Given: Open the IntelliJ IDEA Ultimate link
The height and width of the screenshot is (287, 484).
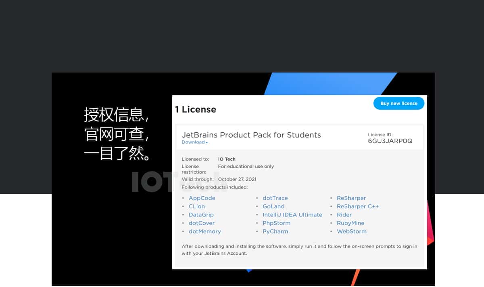Looking at the screenshot, I should tap(292, 215).
